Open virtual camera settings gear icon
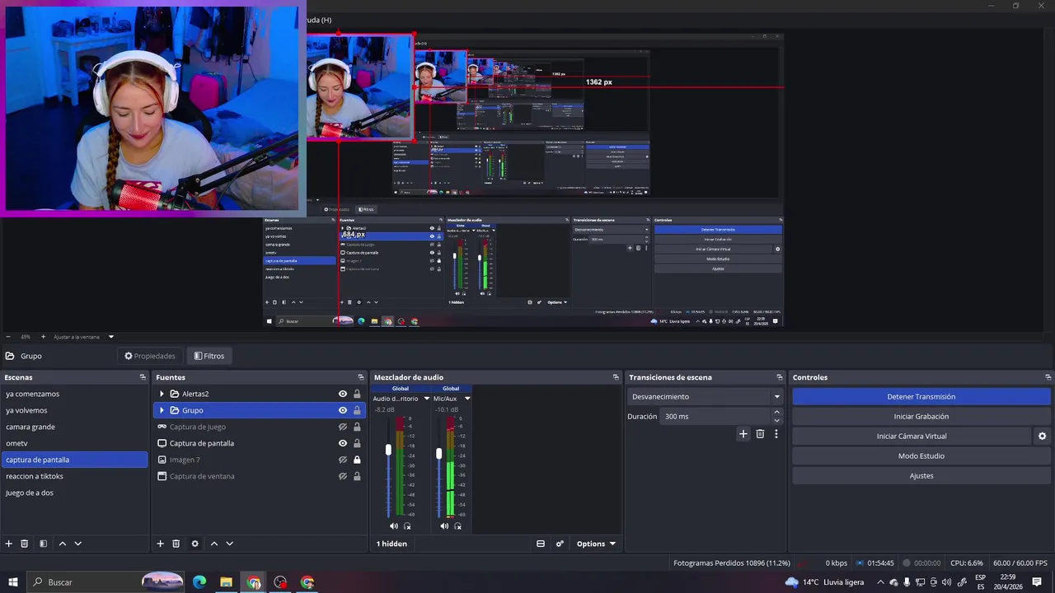 (x=1042, y=437)
